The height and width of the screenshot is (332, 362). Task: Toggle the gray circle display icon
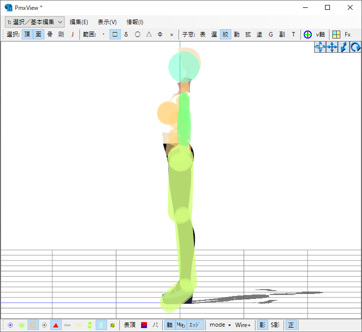pos(44,325)
